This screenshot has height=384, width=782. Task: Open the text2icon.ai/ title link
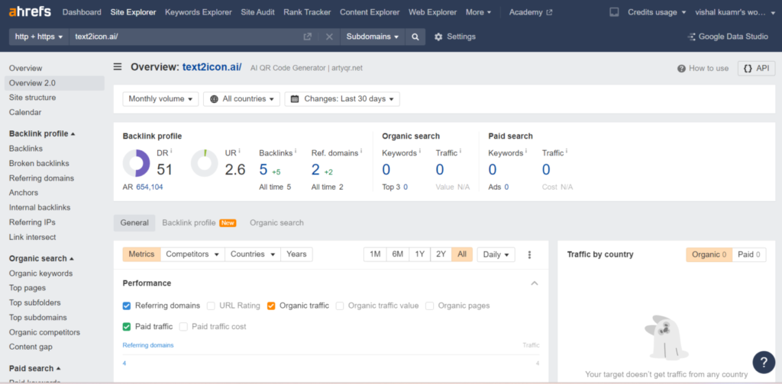(x=212, y=67)
